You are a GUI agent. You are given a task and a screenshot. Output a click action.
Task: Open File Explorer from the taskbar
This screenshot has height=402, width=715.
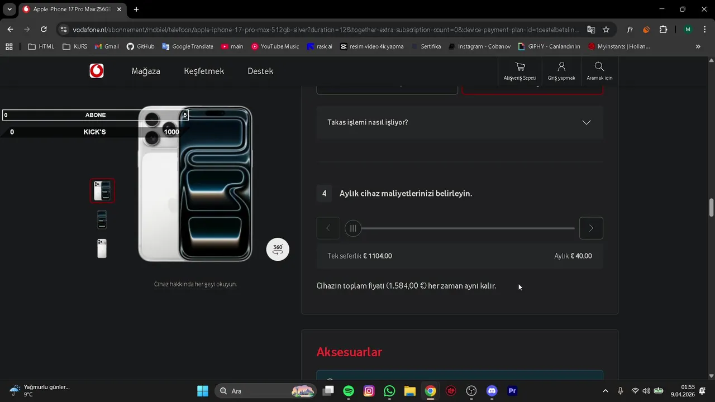(410, 391)
